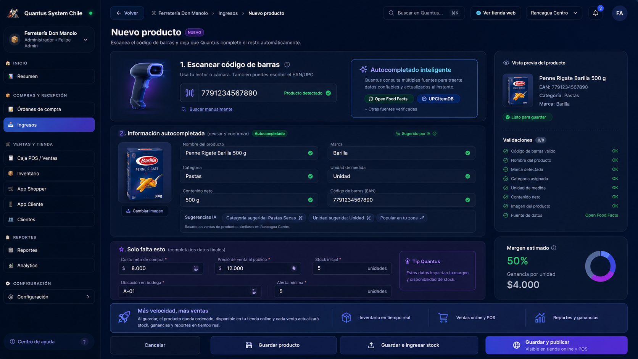Click the Stock inicial input field
The height and width of the screenshot is (359, 638).
[351, 269]
